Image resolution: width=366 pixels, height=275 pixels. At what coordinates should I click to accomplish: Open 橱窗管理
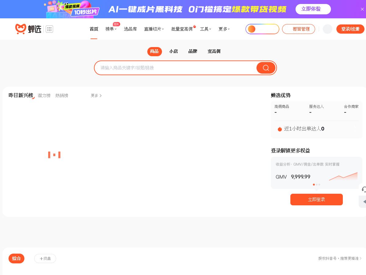(299, 29)
